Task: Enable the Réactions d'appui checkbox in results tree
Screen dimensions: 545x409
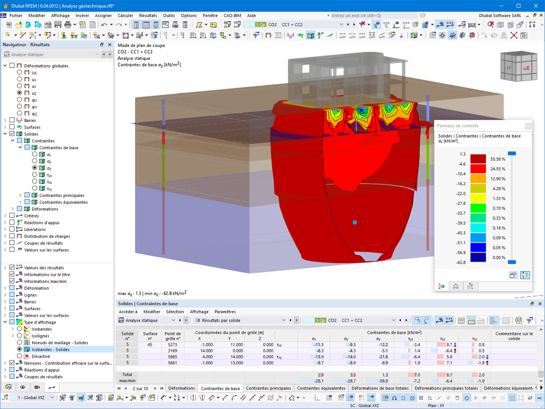Action: pos(12,222)
